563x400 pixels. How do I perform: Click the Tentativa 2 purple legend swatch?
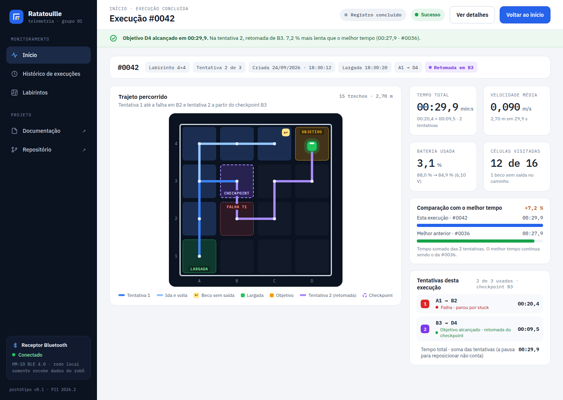pyautogui.click(x=303, y=295)
